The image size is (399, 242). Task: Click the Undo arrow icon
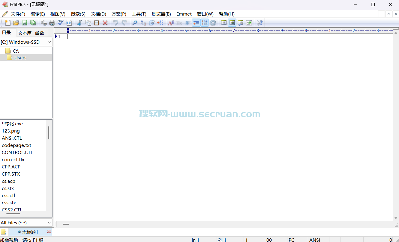pos(115,23)
